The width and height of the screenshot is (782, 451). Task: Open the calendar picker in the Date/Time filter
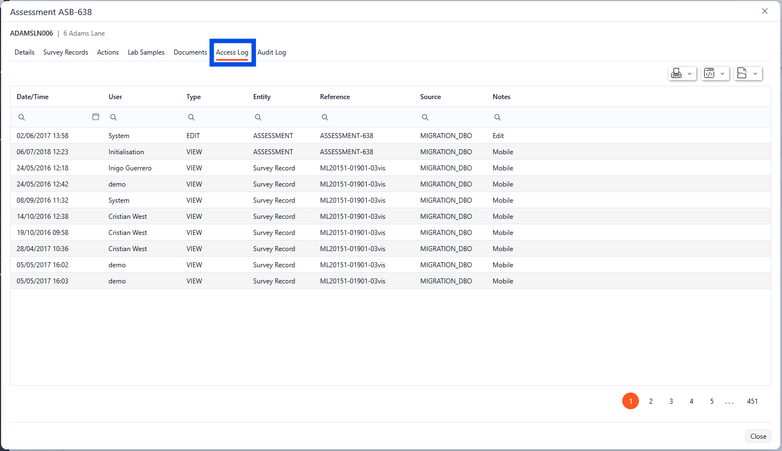click(95, 117)
